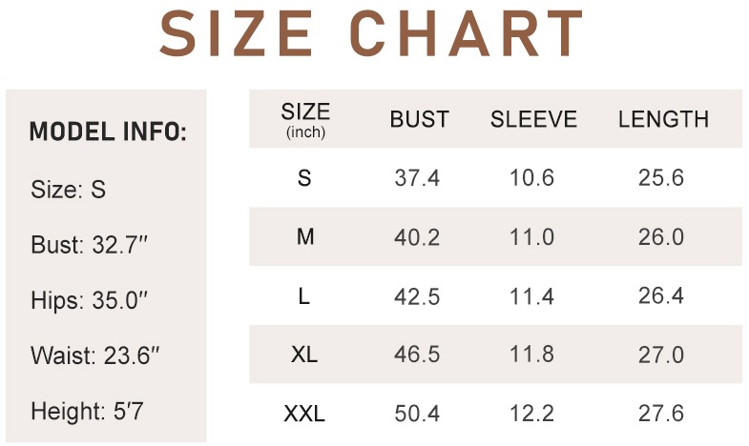Click the BUST column header
Screen dimensions: 749x446
coord(419,119)
